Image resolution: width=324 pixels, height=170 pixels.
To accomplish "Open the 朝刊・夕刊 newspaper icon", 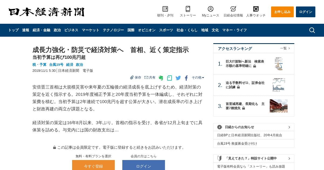I will click(165, 9).
